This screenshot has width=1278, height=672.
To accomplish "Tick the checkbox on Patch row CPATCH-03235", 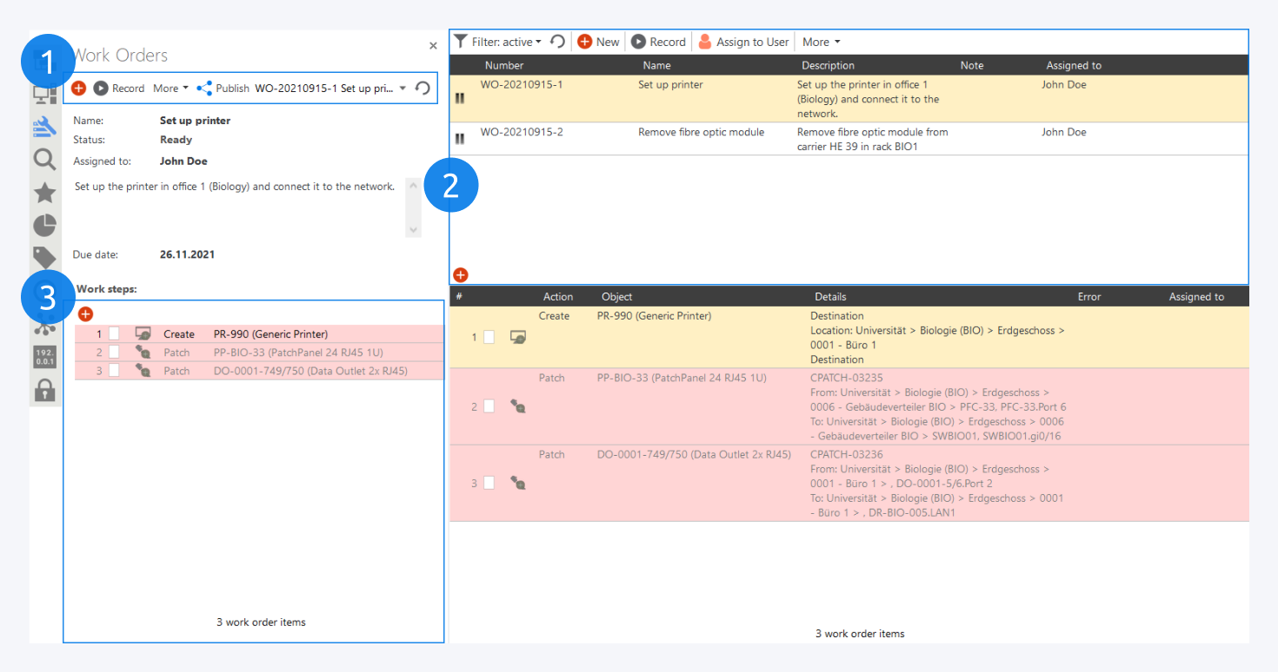I will tap(490, 405).
